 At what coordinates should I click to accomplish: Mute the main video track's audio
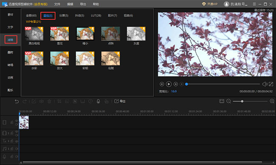click(x=17, y=124)
